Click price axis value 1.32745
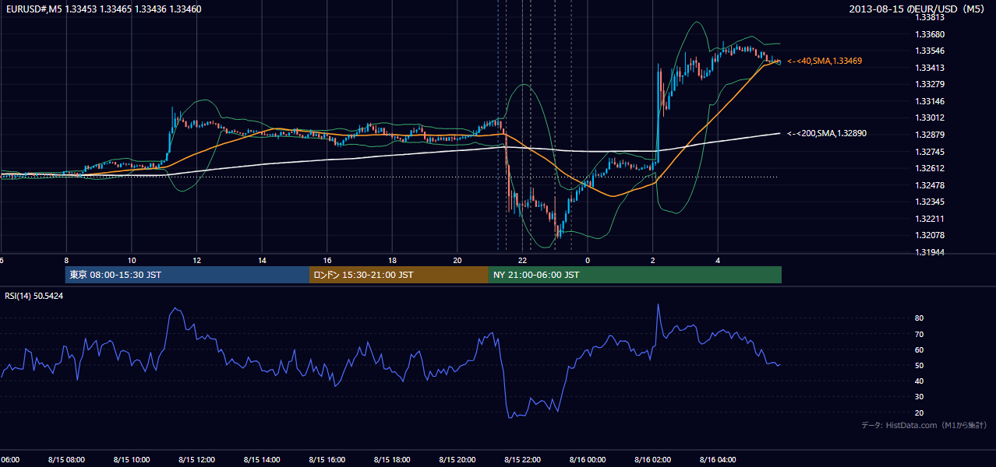Image resolution: width=996 pixels, height=467 pixels. point(929,152)
